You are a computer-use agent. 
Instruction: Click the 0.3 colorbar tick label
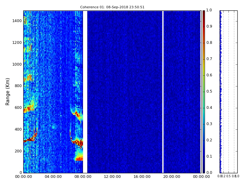pyautogui.click(x=209, y=124)
